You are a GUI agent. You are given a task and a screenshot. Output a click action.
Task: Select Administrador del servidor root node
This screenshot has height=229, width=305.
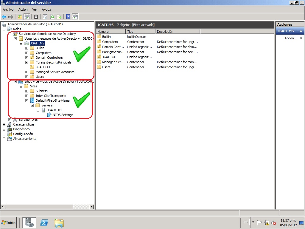pos(35,24)
